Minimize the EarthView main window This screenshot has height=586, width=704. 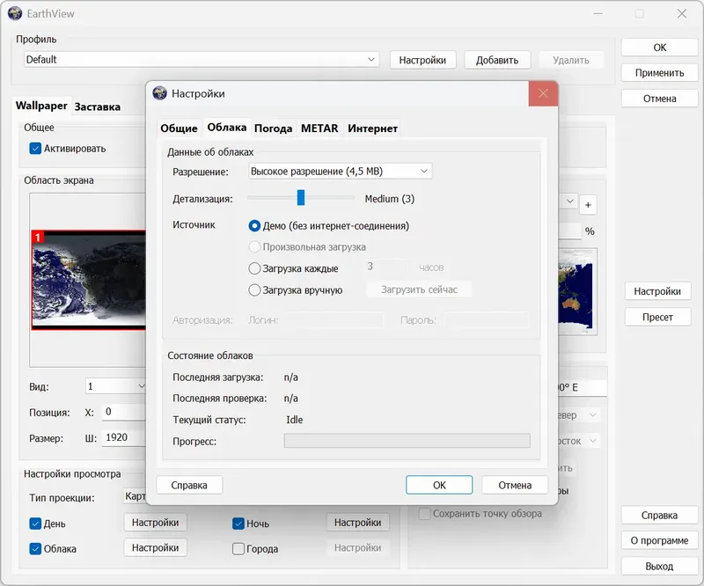click(598, 13)
